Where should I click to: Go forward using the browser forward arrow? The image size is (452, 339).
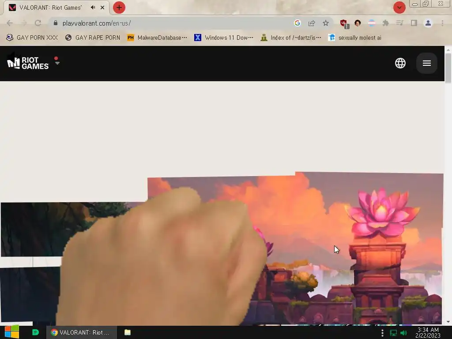[x=24, y=23]
